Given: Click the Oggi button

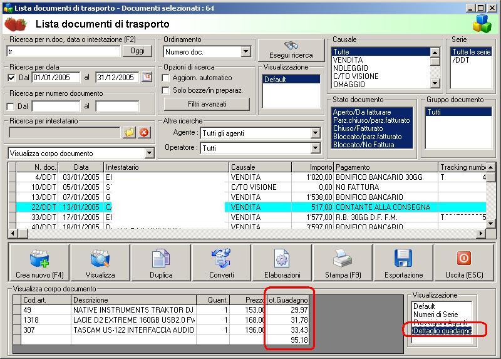Looking at the screenshot, I should (x=137, y=51).
